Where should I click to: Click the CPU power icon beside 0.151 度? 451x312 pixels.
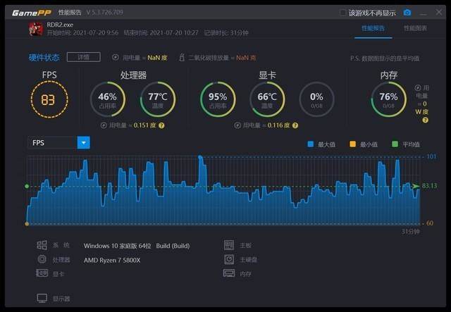[104, 125]
